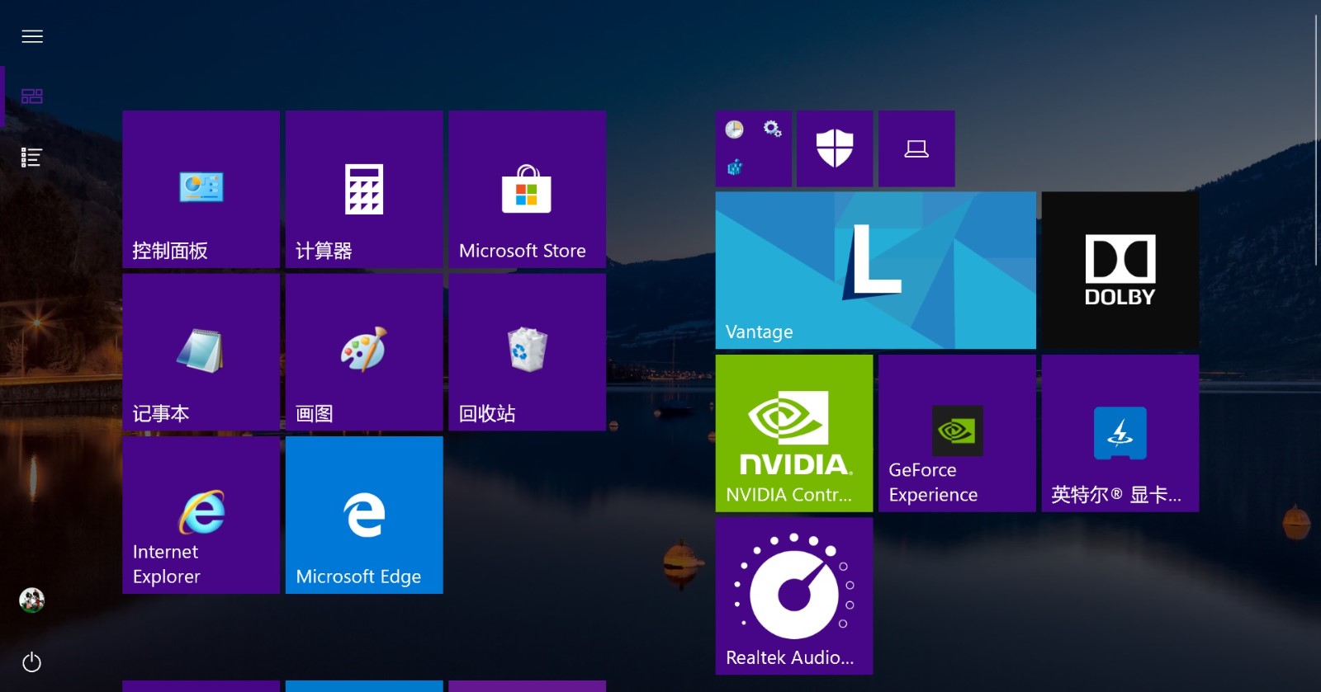Screen dimensions: 1321x692
Task: Click the Start menu vertical scrollbar
Action: [1316, 140]
